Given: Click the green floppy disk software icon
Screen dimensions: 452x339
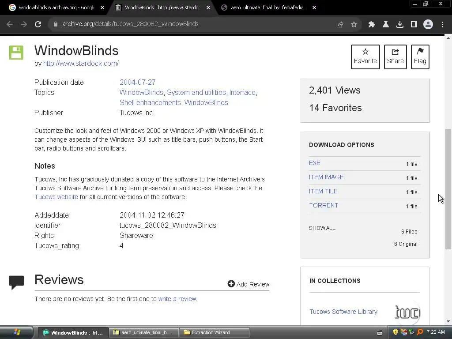Looking at the screenshot, I should [x=16, y=53].
